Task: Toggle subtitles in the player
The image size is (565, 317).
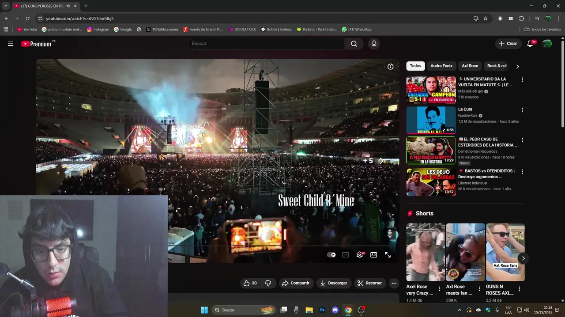Action: (x=346, y=254)
